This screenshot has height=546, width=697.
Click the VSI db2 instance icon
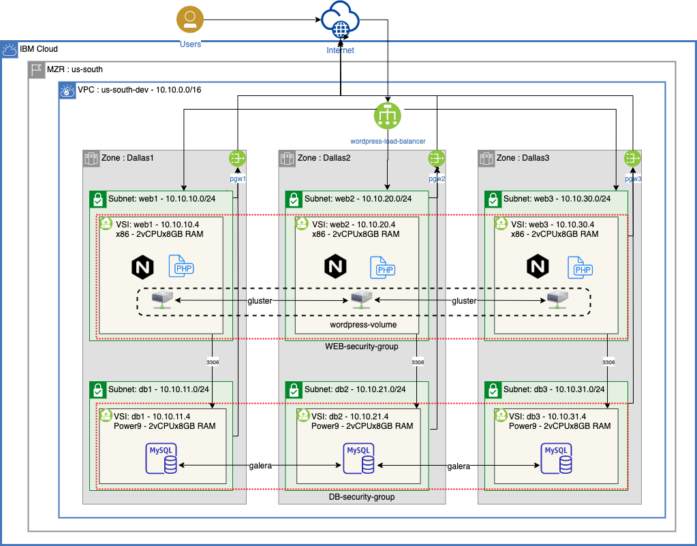(303, 415)
